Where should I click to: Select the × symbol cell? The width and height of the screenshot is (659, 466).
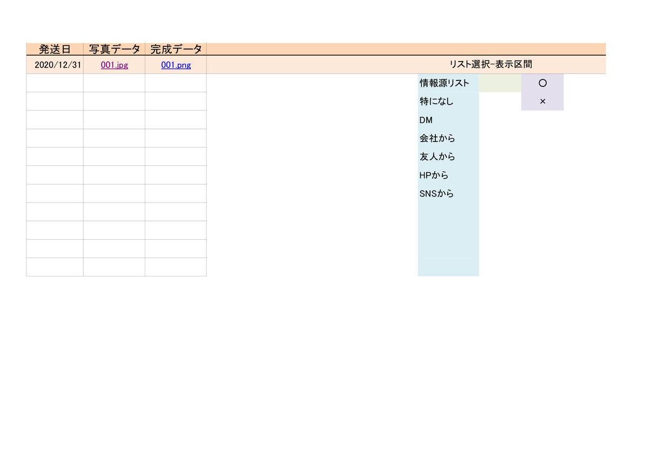tap(542, 102)
